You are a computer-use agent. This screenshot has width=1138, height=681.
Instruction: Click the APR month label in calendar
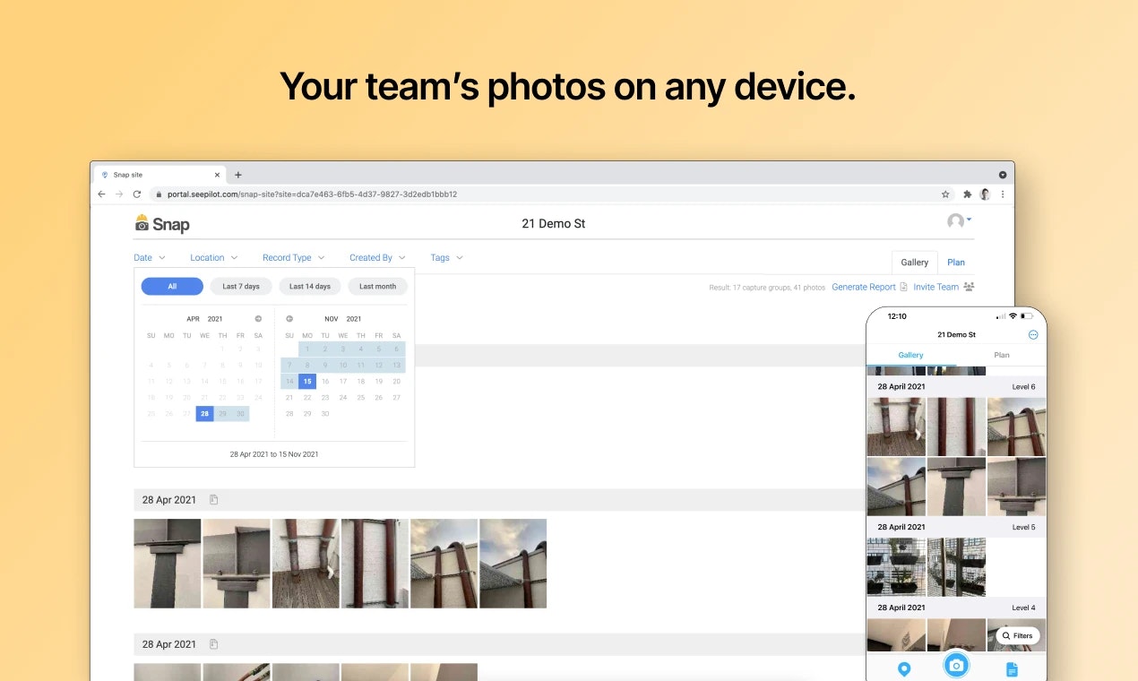click(193, 319)
